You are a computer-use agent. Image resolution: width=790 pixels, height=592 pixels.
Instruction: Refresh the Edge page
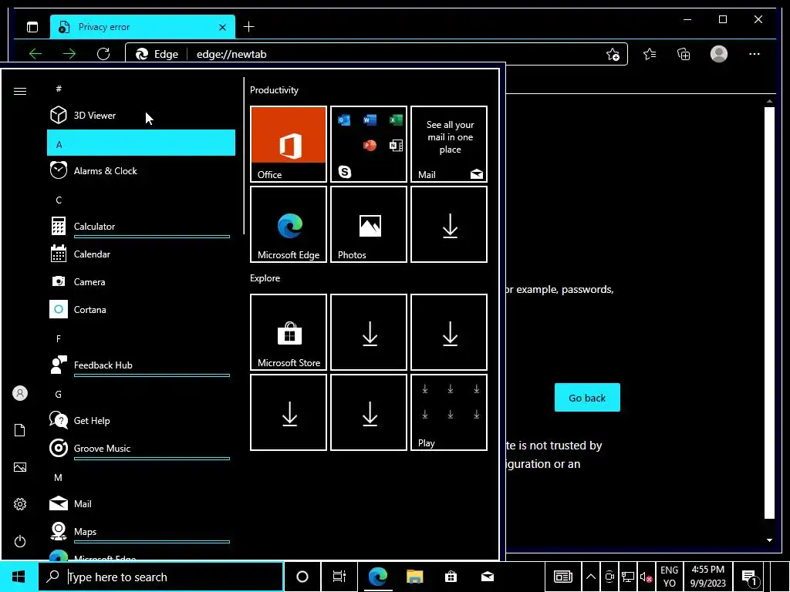coord(103,54)
